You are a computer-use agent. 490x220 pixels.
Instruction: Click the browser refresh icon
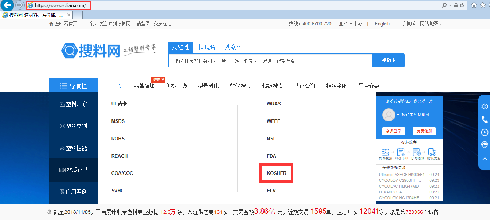[462, 5]
